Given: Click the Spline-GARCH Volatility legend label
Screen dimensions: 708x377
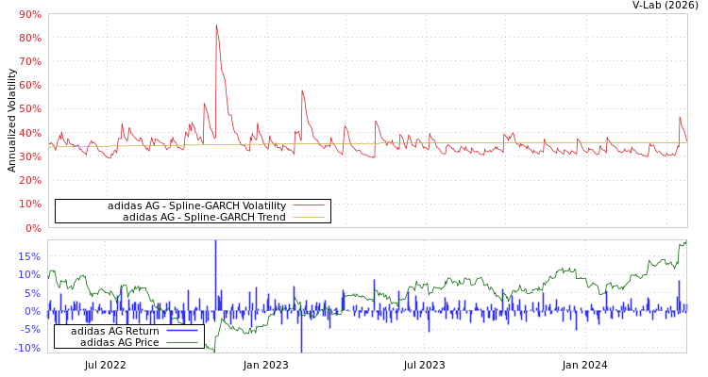Looking at the screenshot, I should point(196,205).
